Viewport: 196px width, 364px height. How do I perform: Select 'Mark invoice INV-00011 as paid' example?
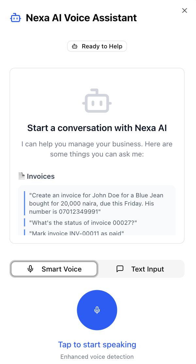click(x=76, y=233)
